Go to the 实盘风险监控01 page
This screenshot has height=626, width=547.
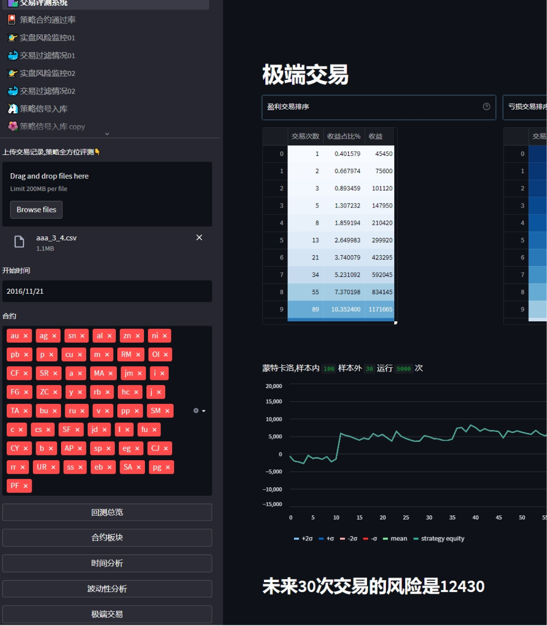click(x=47, y=38)
